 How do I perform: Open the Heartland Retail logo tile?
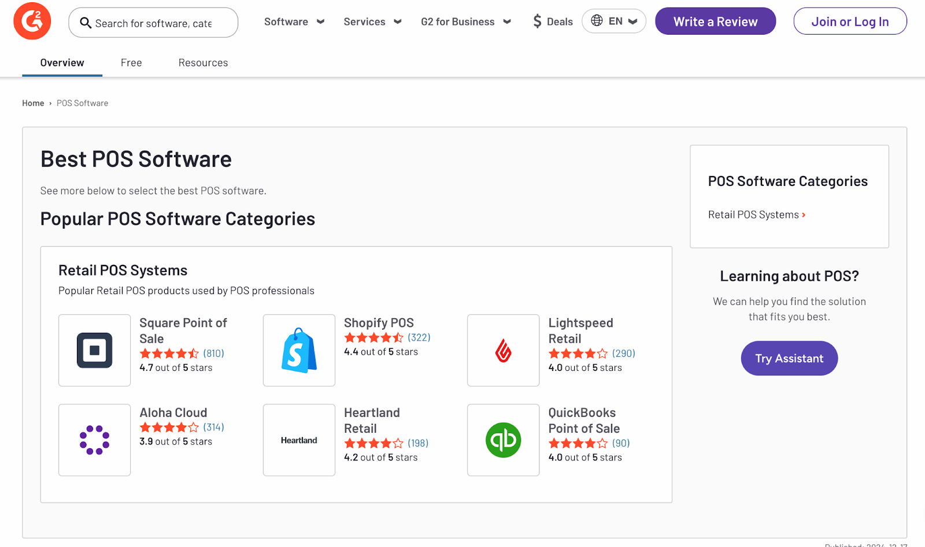point(299,440)
